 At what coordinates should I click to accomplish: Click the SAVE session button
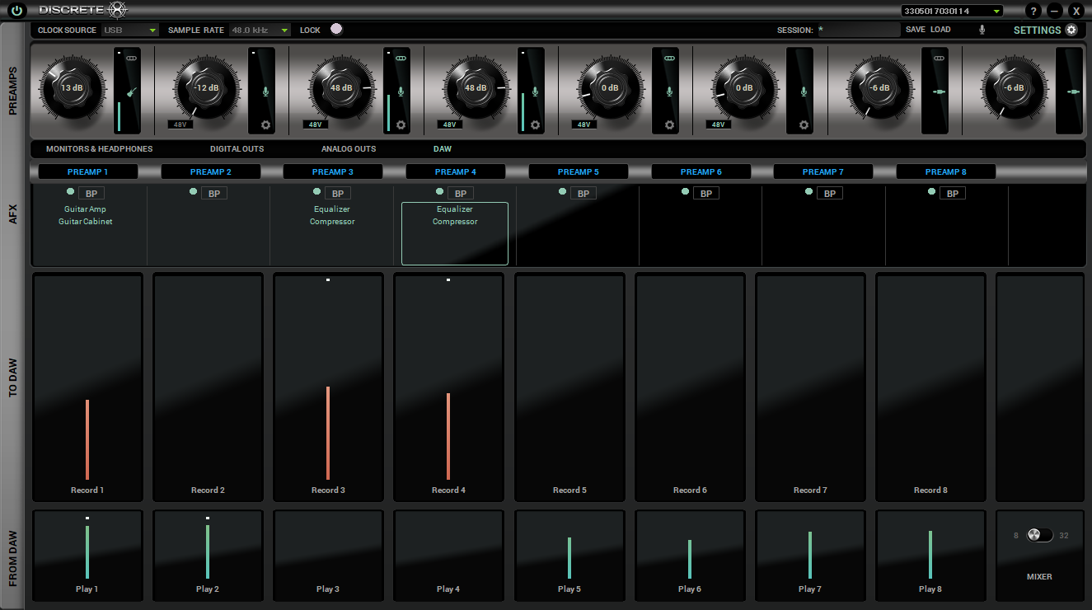pos(916,30)
